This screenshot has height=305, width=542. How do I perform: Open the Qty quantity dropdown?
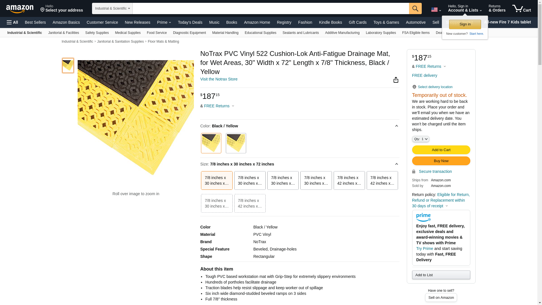pyautogui.click(x=420, y=139)
